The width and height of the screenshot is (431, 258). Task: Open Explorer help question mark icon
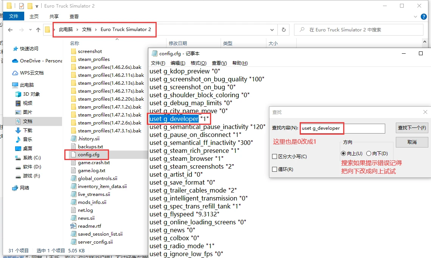[x=424, y=17]
